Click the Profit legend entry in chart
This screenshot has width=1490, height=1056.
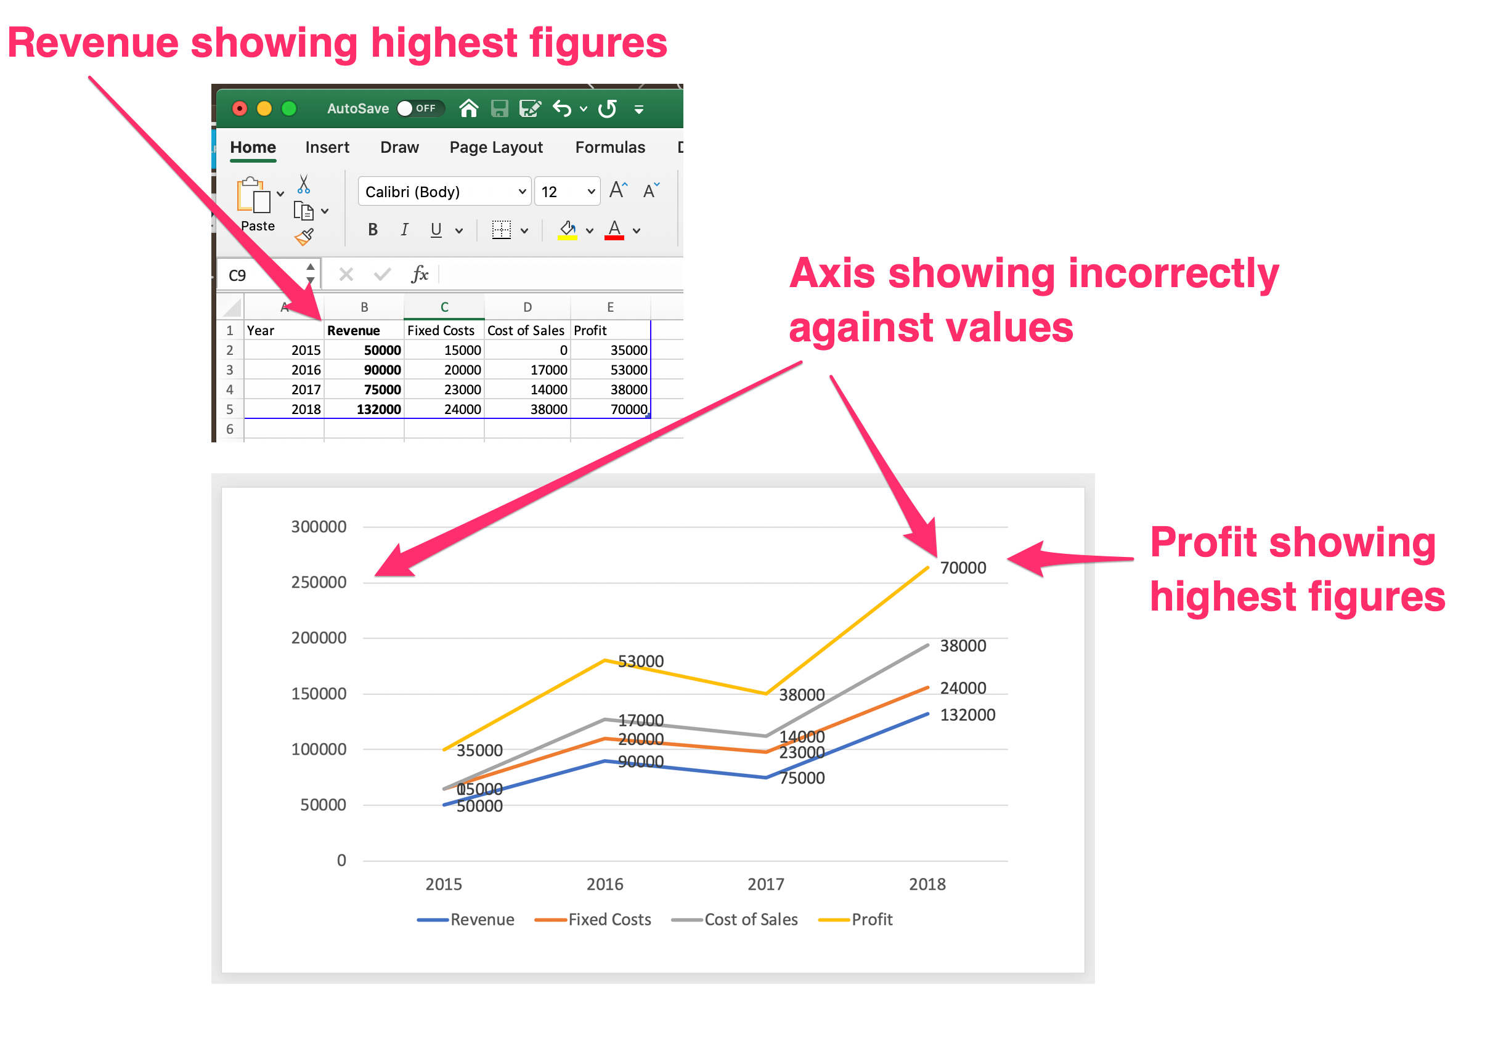tap(871, 919)
